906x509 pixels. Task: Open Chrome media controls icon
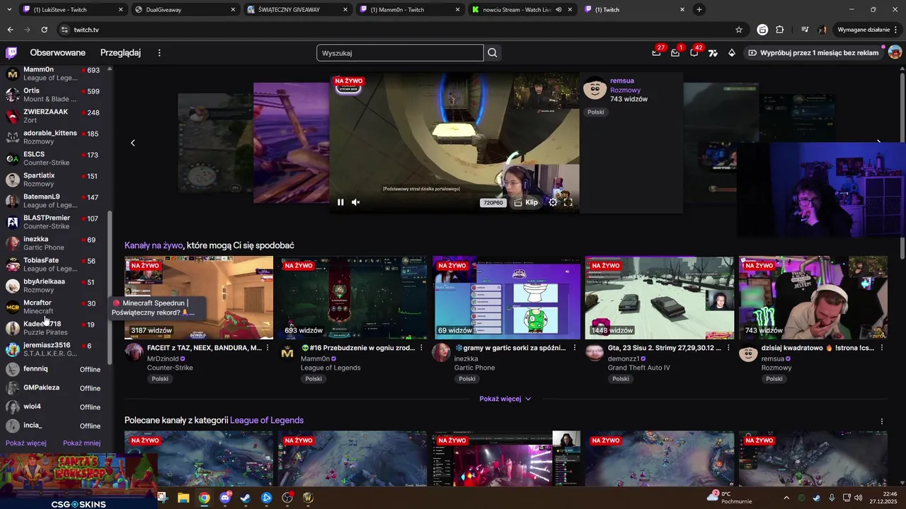(805, 30)
